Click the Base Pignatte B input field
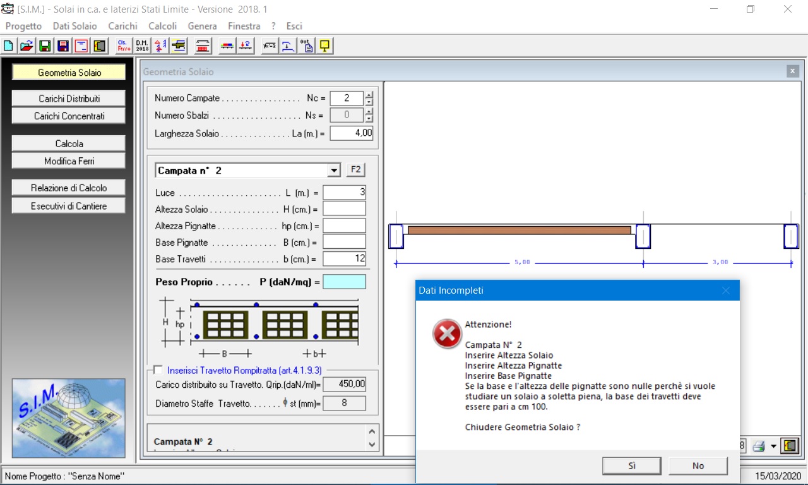 [344, 242]
